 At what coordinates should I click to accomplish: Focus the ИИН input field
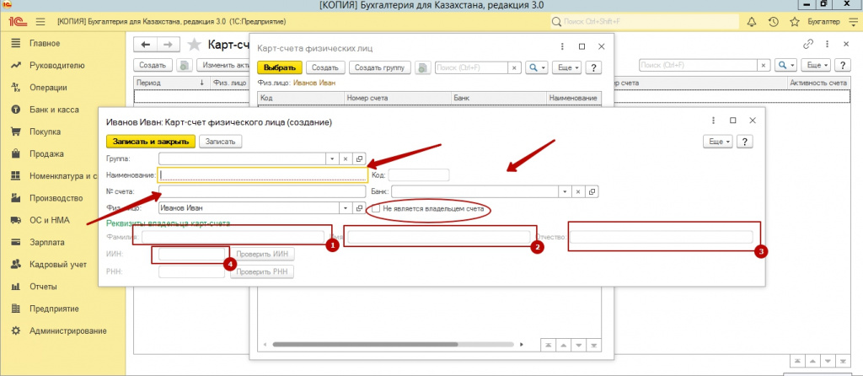[191, 254]
